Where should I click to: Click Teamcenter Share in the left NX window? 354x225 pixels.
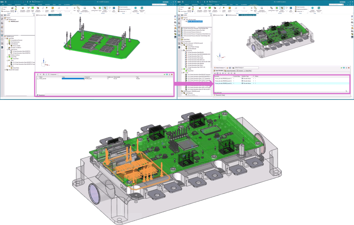pos(142,9)
